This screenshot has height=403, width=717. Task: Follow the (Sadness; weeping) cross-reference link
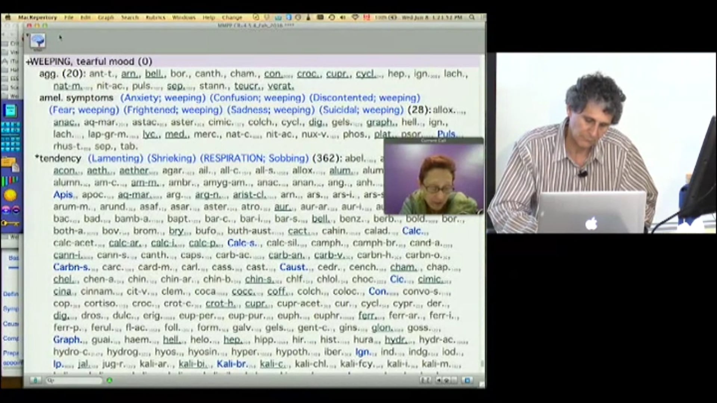(x=271, y=110)
